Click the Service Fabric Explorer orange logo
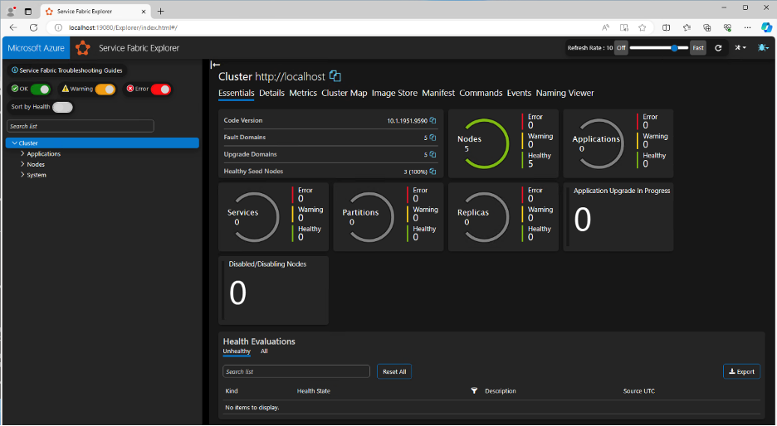Viewport: 777px width, 426px height. 83,48
